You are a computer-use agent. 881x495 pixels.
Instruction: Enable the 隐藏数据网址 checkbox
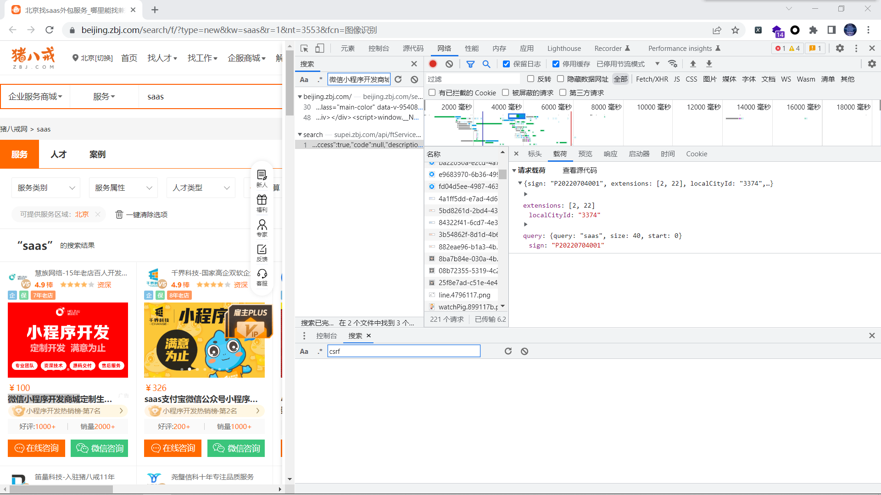tap(560, 79)
